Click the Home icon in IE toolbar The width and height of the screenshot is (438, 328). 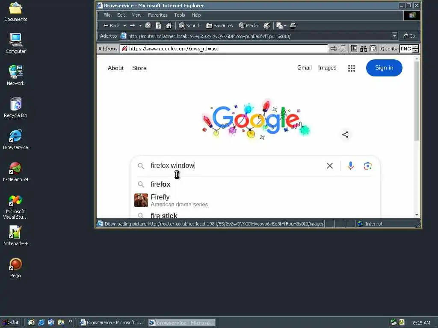coord(169,26)
